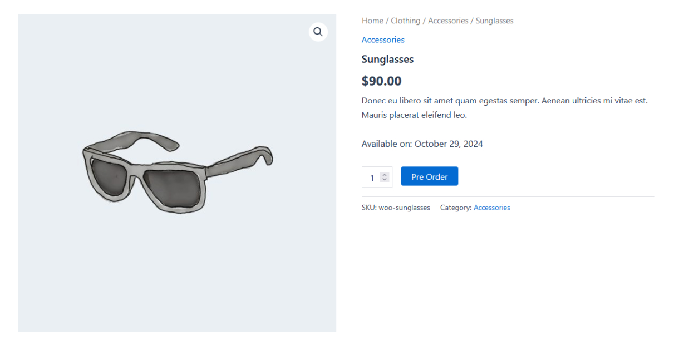Open Clothing in the breadcrumb trail

(x=405, y=21)
